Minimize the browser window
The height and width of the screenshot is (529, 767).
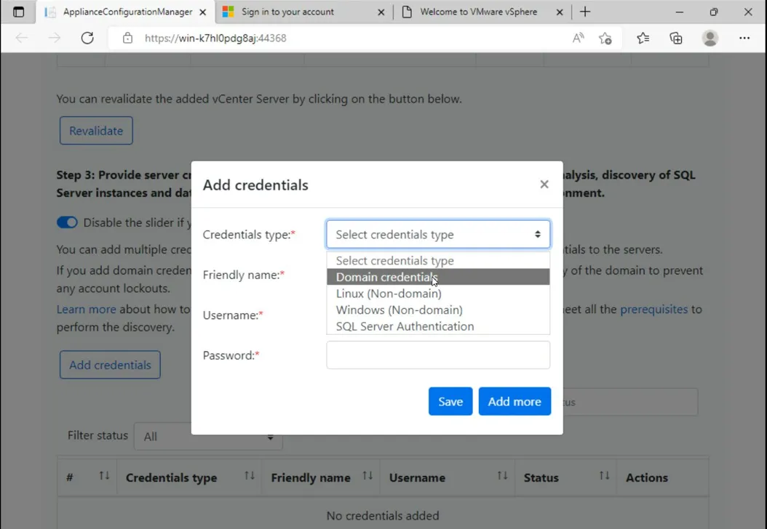[x=680, y=12]
